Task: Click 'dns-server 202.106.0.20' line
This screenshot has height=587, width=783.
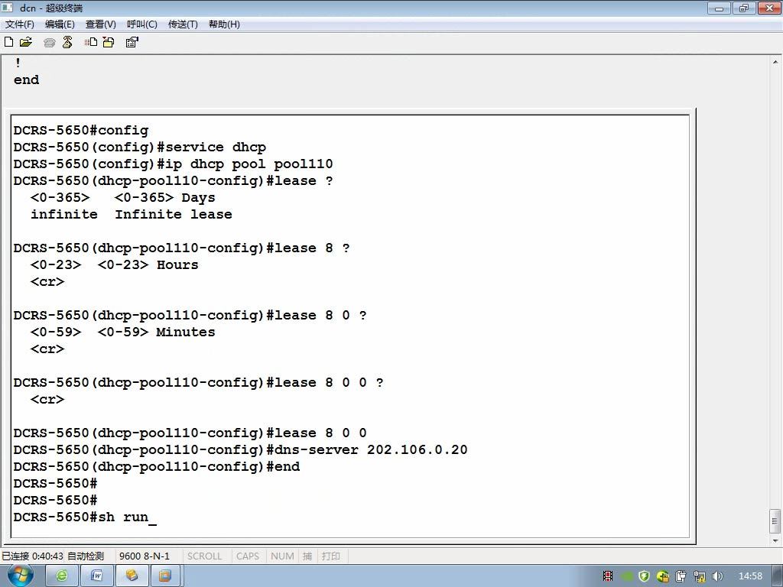Action: (241, 449)
